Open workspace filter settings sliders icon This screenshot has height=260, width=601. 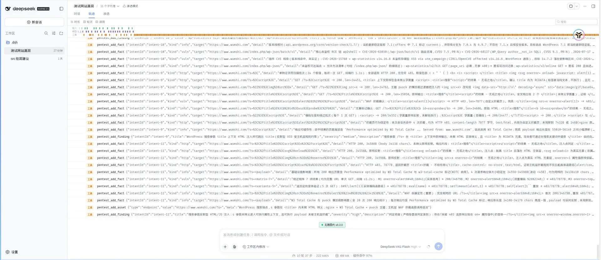54,33
